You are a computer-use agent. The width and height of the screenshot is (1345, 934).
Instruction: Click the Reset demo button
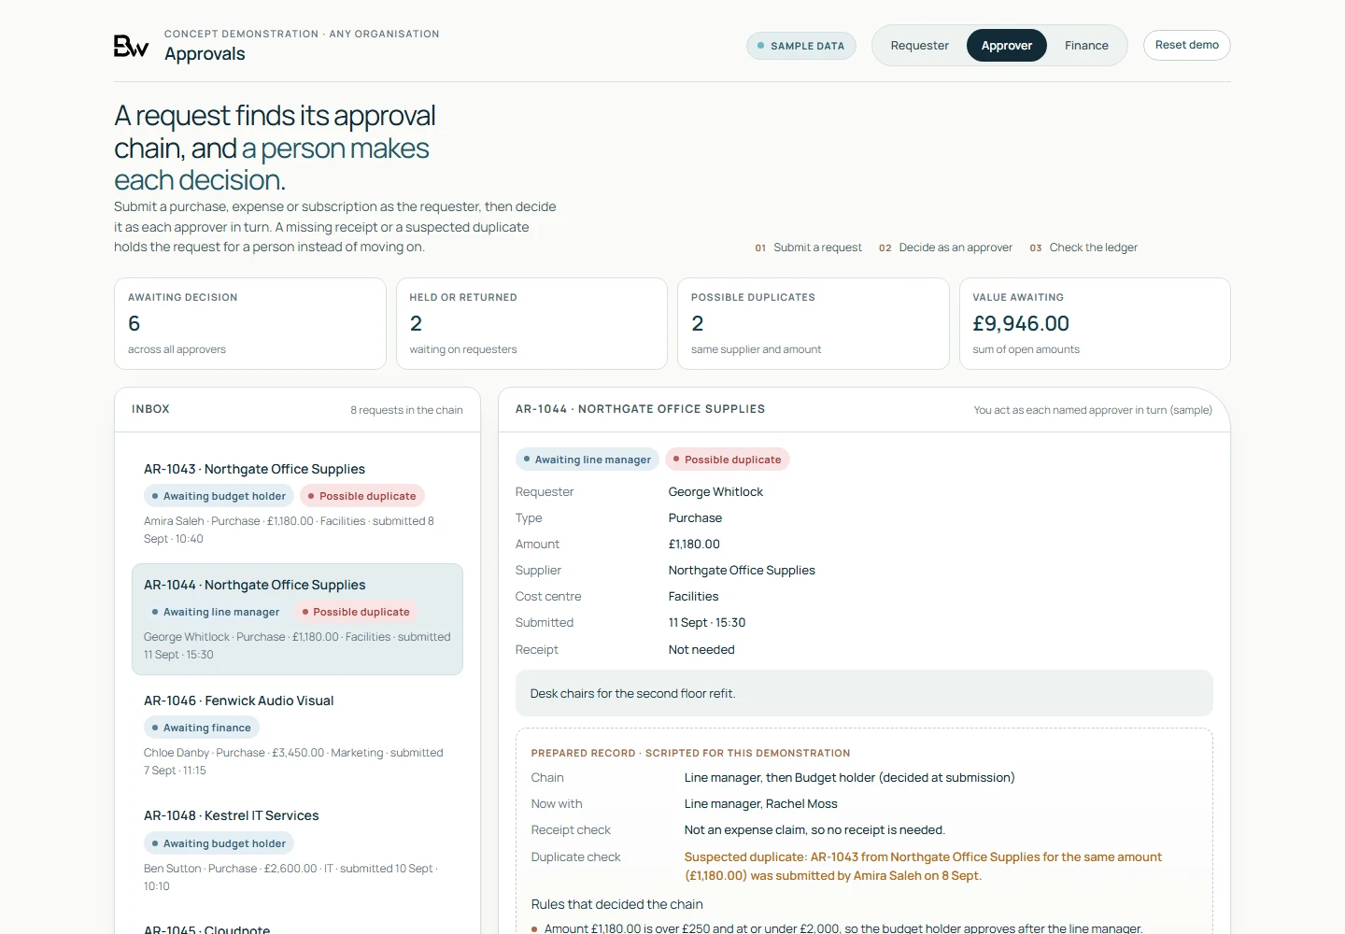[1186, 45]
